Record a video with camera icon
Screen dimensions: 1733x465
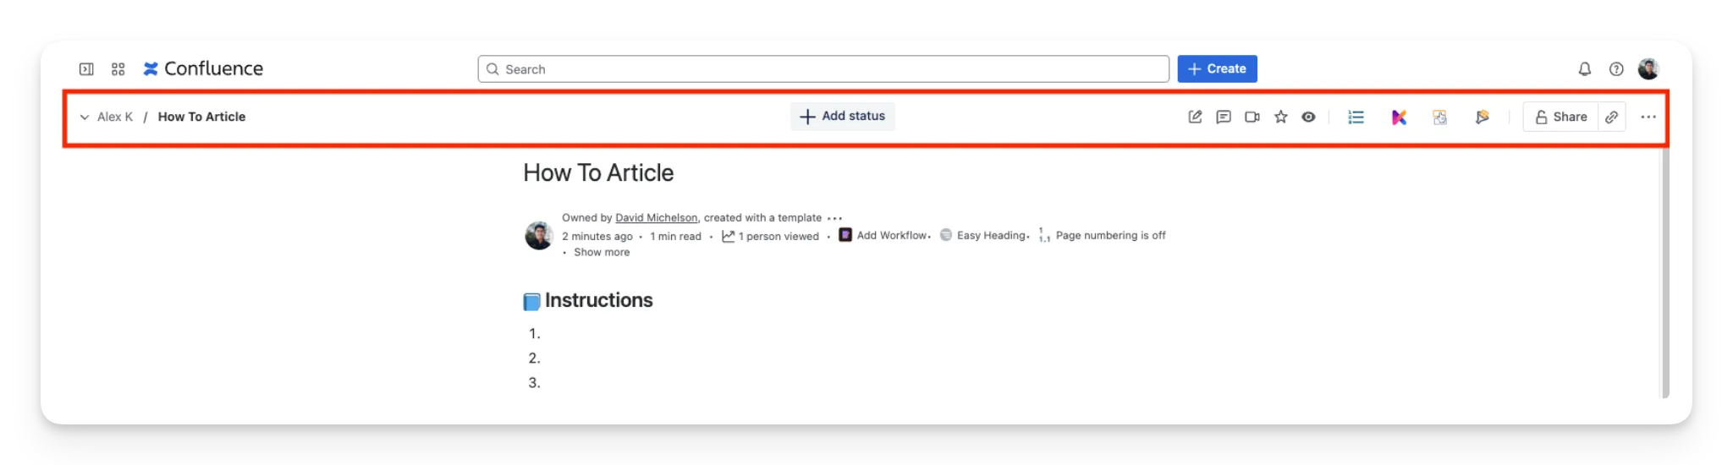[x=1252, y=117]
